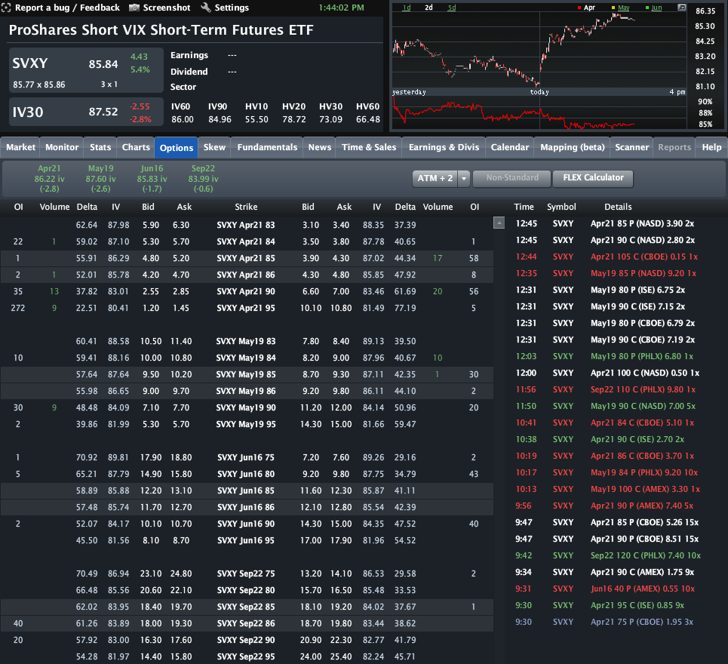This screenshot has width=728, height=664.
Task: Toggle the yellow May legend swatch
Action: [x=613, y=8]
